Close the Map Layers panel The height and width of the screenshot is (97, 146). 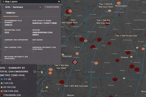coord(59,2)
